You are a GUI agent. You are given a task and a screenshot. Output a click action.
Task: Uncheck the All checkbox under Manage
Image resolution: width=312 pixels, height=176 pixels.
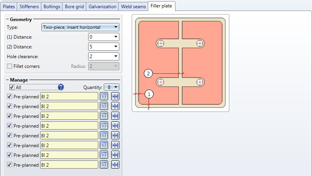coord(12,87)
